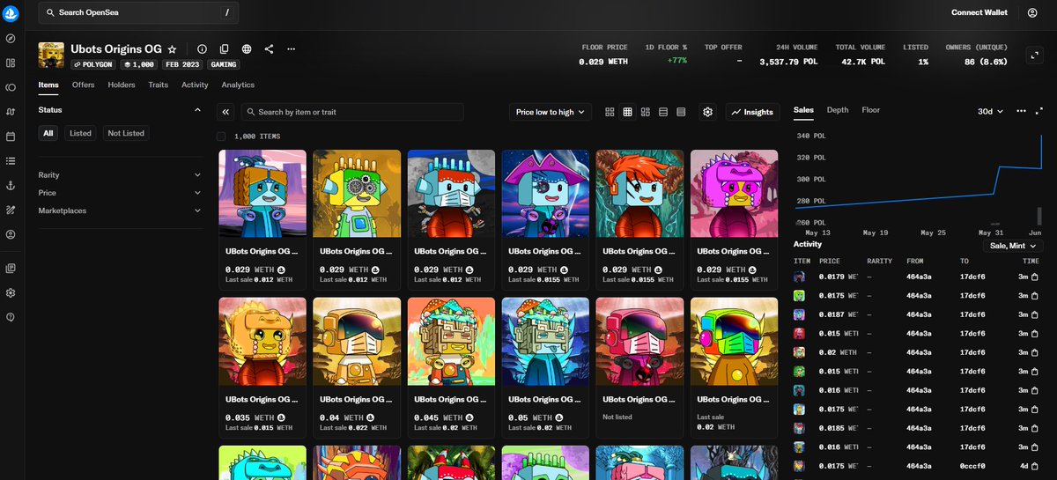
Task: Click the Search by item or trait field
Action: [352, 112]
